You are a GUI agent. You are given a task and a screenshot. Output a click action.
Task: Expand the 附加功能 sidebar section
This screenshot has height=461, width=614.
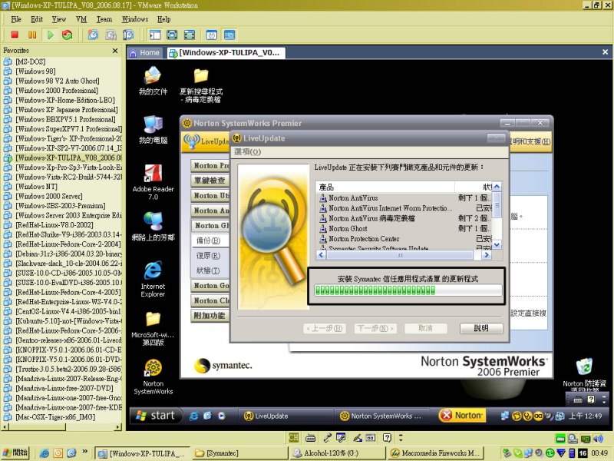pos(210,316)
